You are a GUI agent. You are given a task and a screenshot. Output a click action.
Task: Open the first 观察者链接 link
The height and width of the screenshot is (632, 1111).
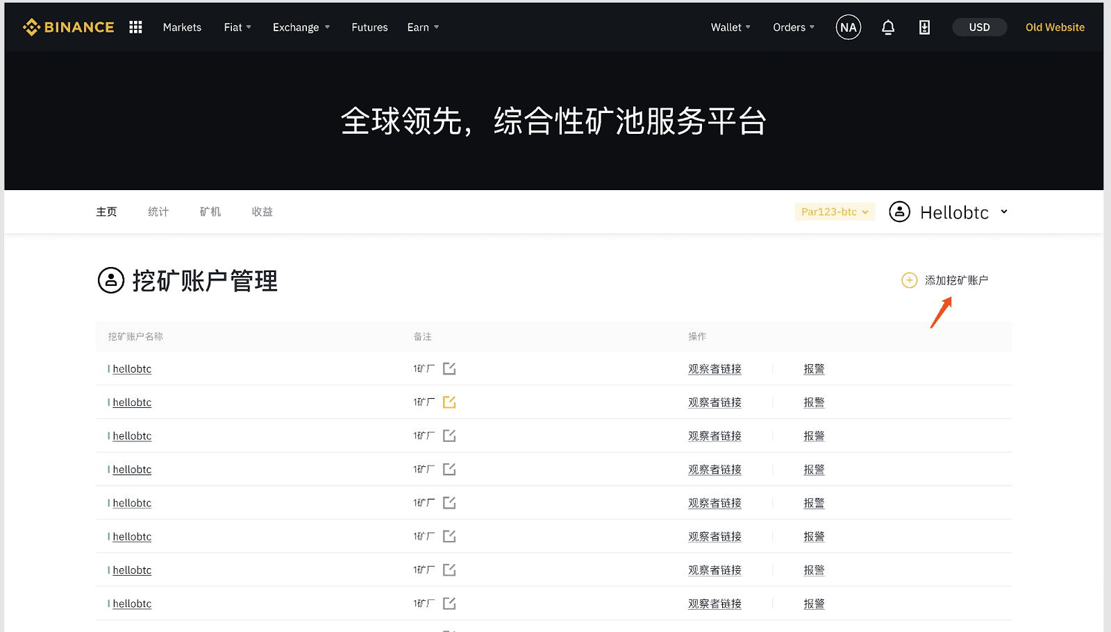pyautogui.click(x=714, y=368)
